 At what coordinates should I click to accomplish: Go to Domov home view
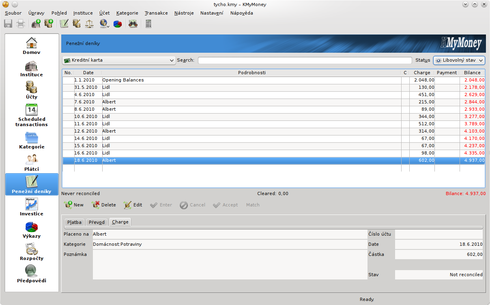[32, 45]
